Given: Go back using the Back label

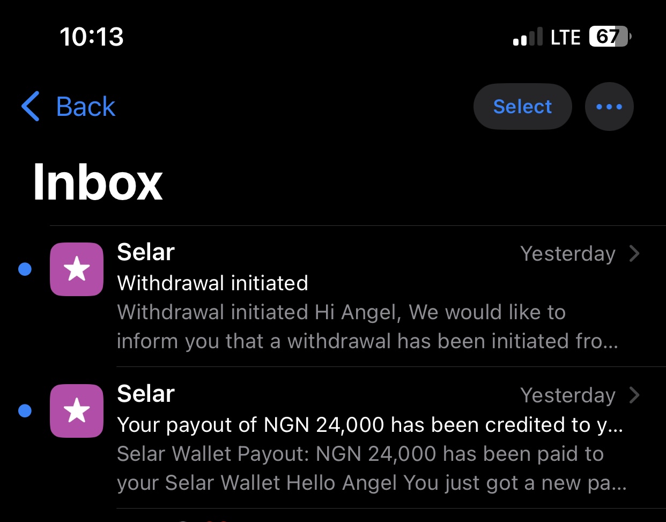Looking at the screenshot, I should (86, 106).
